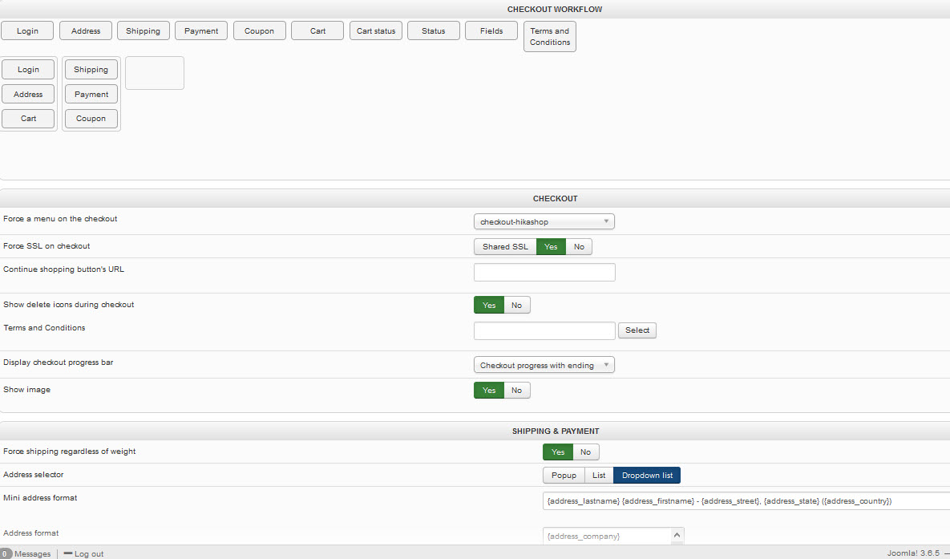Open Messages in the bottom status bar
The width and height of the screenshot is (950, 559).
[x=33, y=554]
